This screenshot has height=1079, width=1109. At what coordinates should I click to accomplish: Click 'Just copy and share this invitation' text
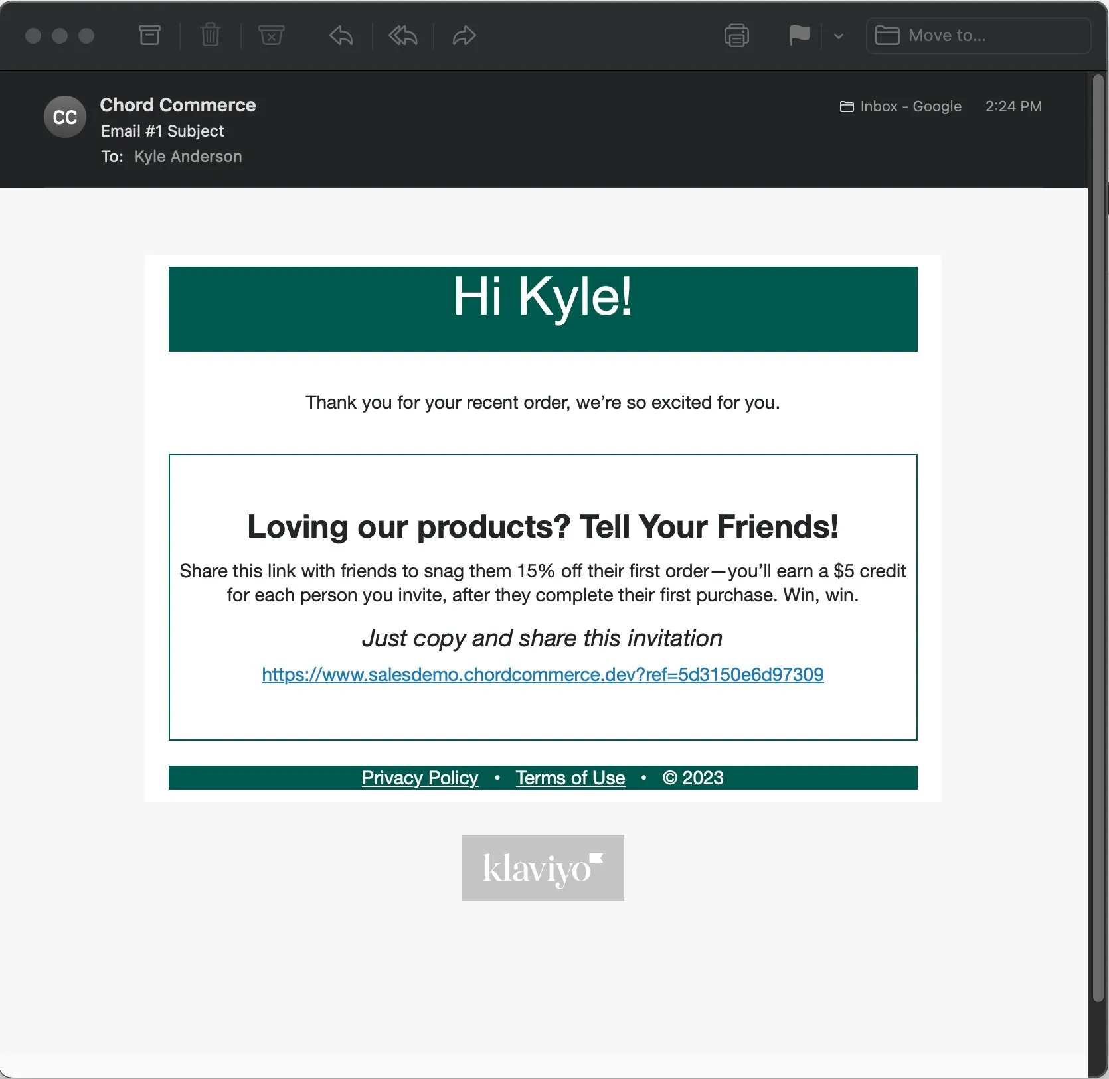point(542,638)
